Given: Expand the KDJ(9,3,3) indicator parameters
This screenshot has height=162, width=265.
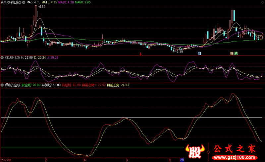Looking at the screenshot, I should tap(12, 58).
